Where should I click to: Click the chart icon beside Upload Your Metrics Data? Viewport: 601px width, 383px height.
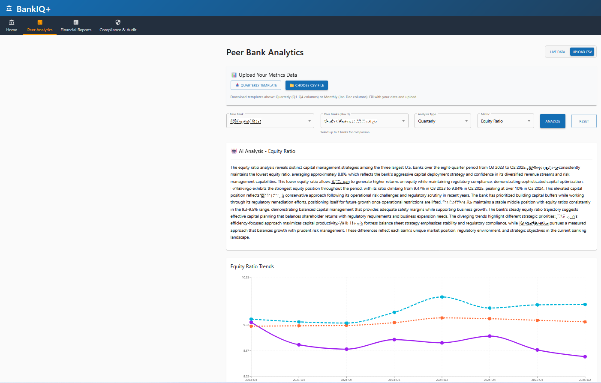tap(234, 75)
